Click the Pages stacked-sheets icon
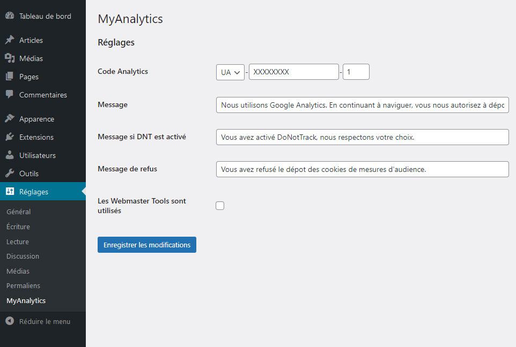This screenshot has height=347, width=516. [10, 76]
